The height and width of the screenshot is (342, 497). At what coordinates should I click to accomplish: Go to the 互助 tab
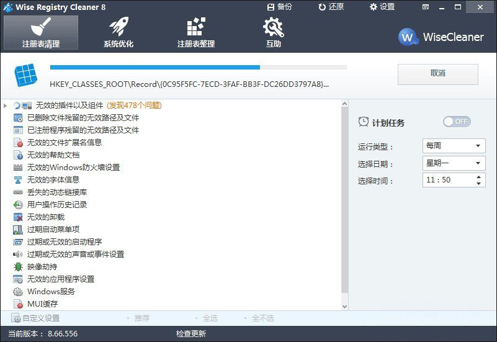tap(274, 33)
